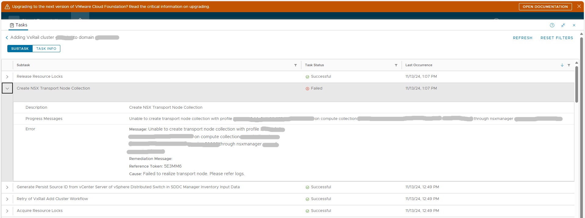
Task: Collapse the Tasks panel with minimize icon
Action: coord(563,25)
